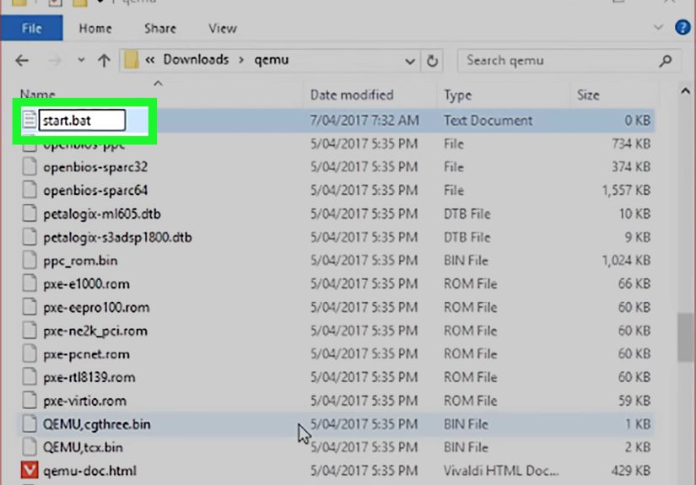
Task: Click the scrollbar up arrow
Action: click(x=685, y=91)
